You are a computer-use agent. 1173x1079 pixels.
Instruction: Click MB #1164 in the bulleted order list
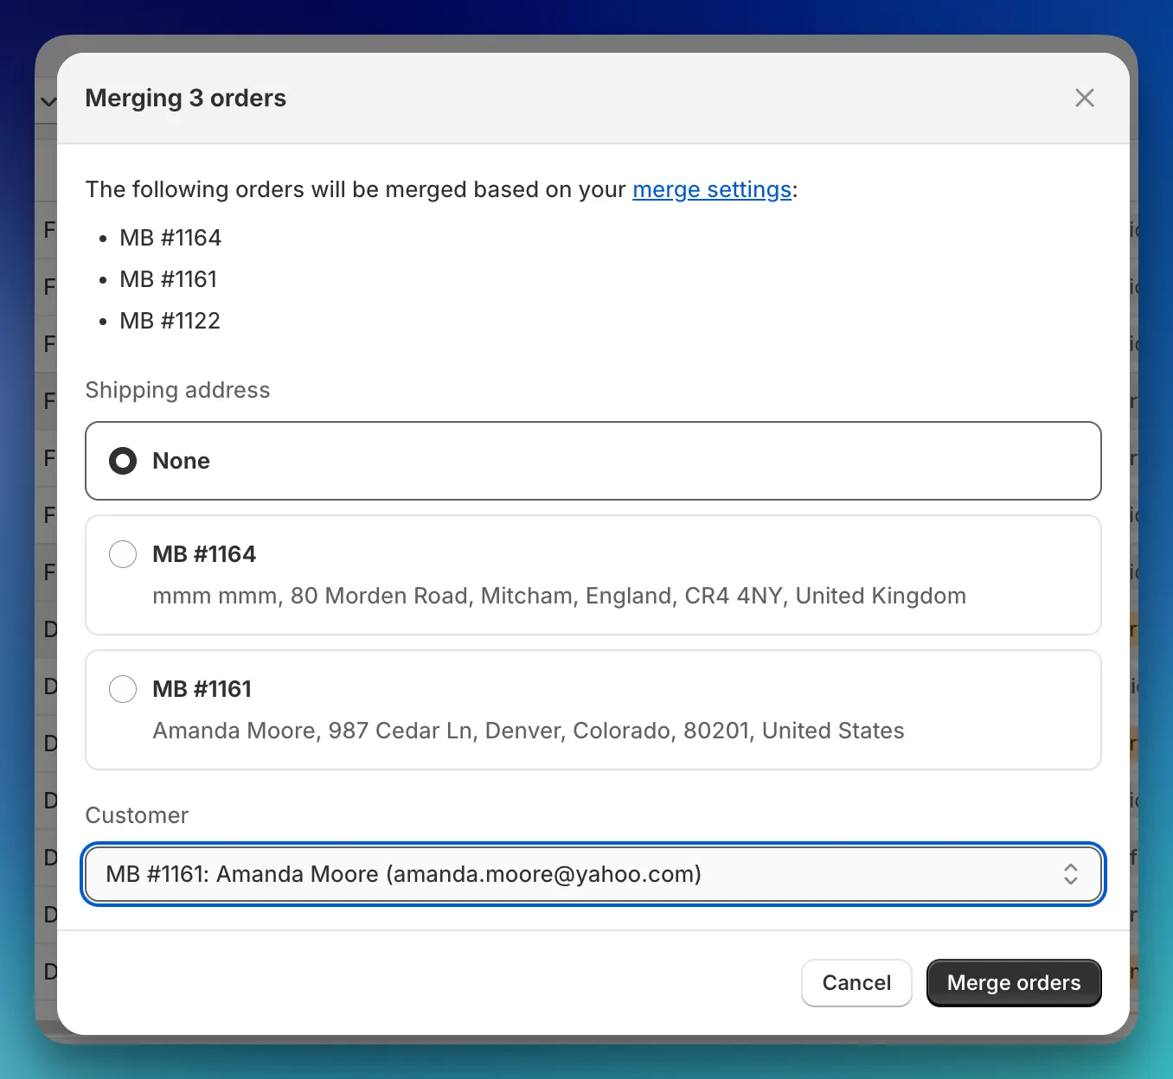170,238
